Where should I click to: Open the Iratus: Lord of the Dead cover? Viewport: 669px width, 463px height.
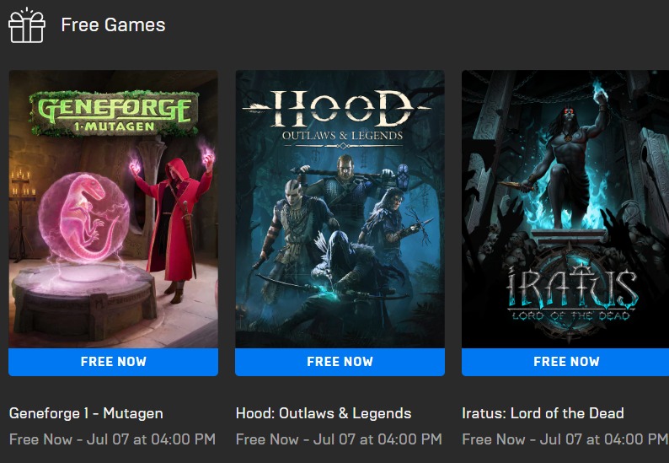tap(565, 209)
